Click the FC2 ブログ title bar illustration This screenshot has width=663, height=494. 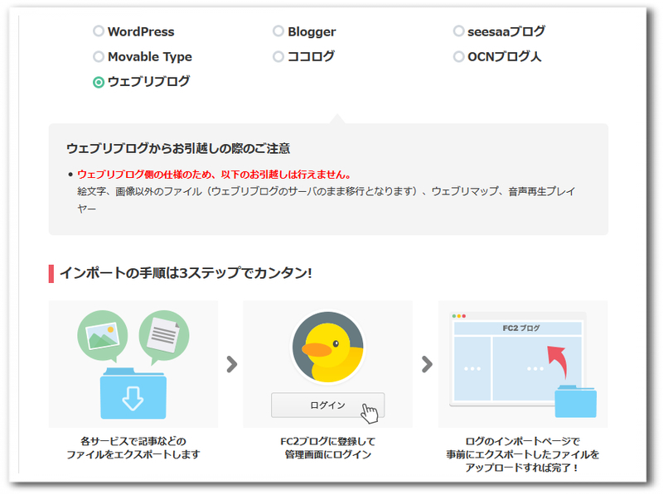pyautogui.click(x=518, y=328)
